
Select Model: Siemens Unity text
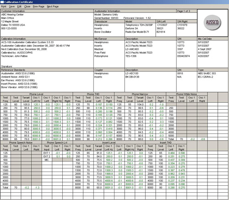click(x=106, y=15)
